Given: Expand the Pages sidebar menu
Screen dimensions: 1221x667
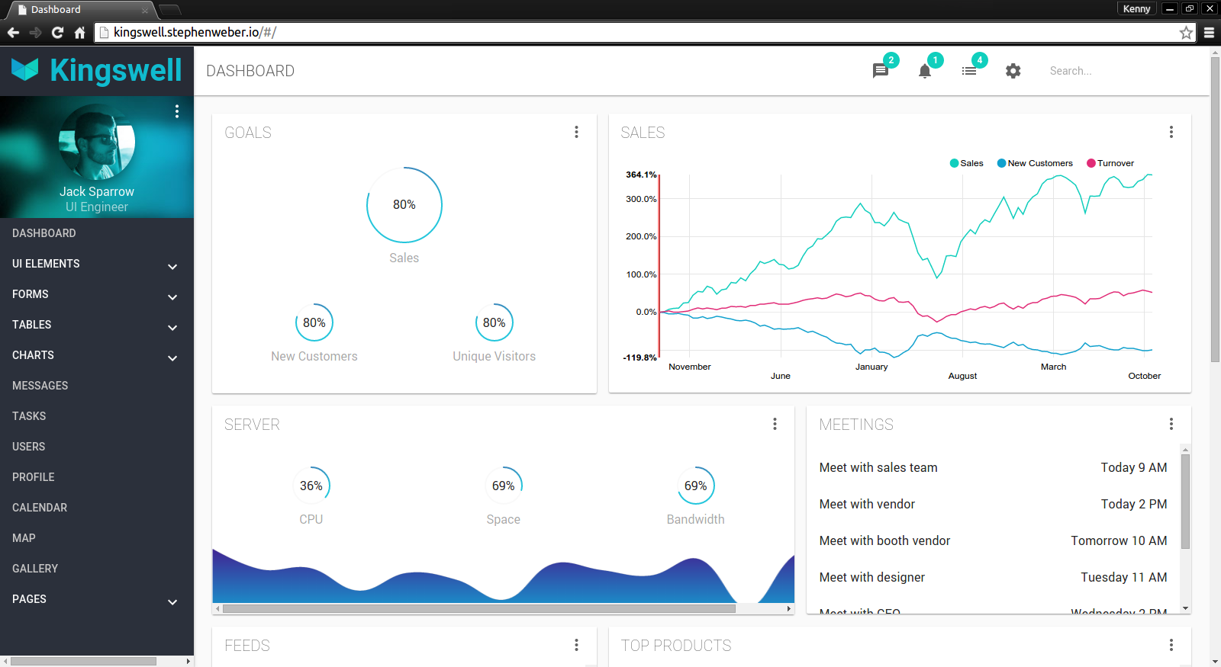Looking at the screenshot, I should tap(97, 599).
